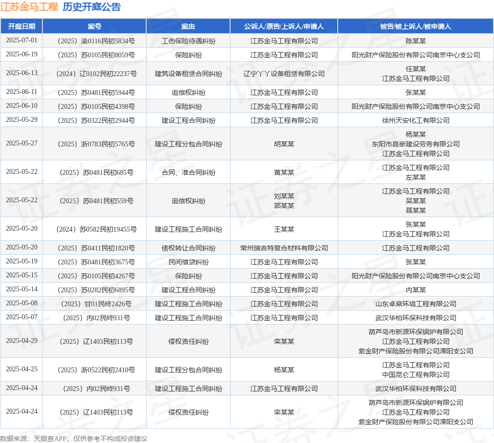This screenshot has height=443, width=494.
Task: Click plaintiff 辽宁丫丫设备租赁有限公司
Action: [284, 74]
